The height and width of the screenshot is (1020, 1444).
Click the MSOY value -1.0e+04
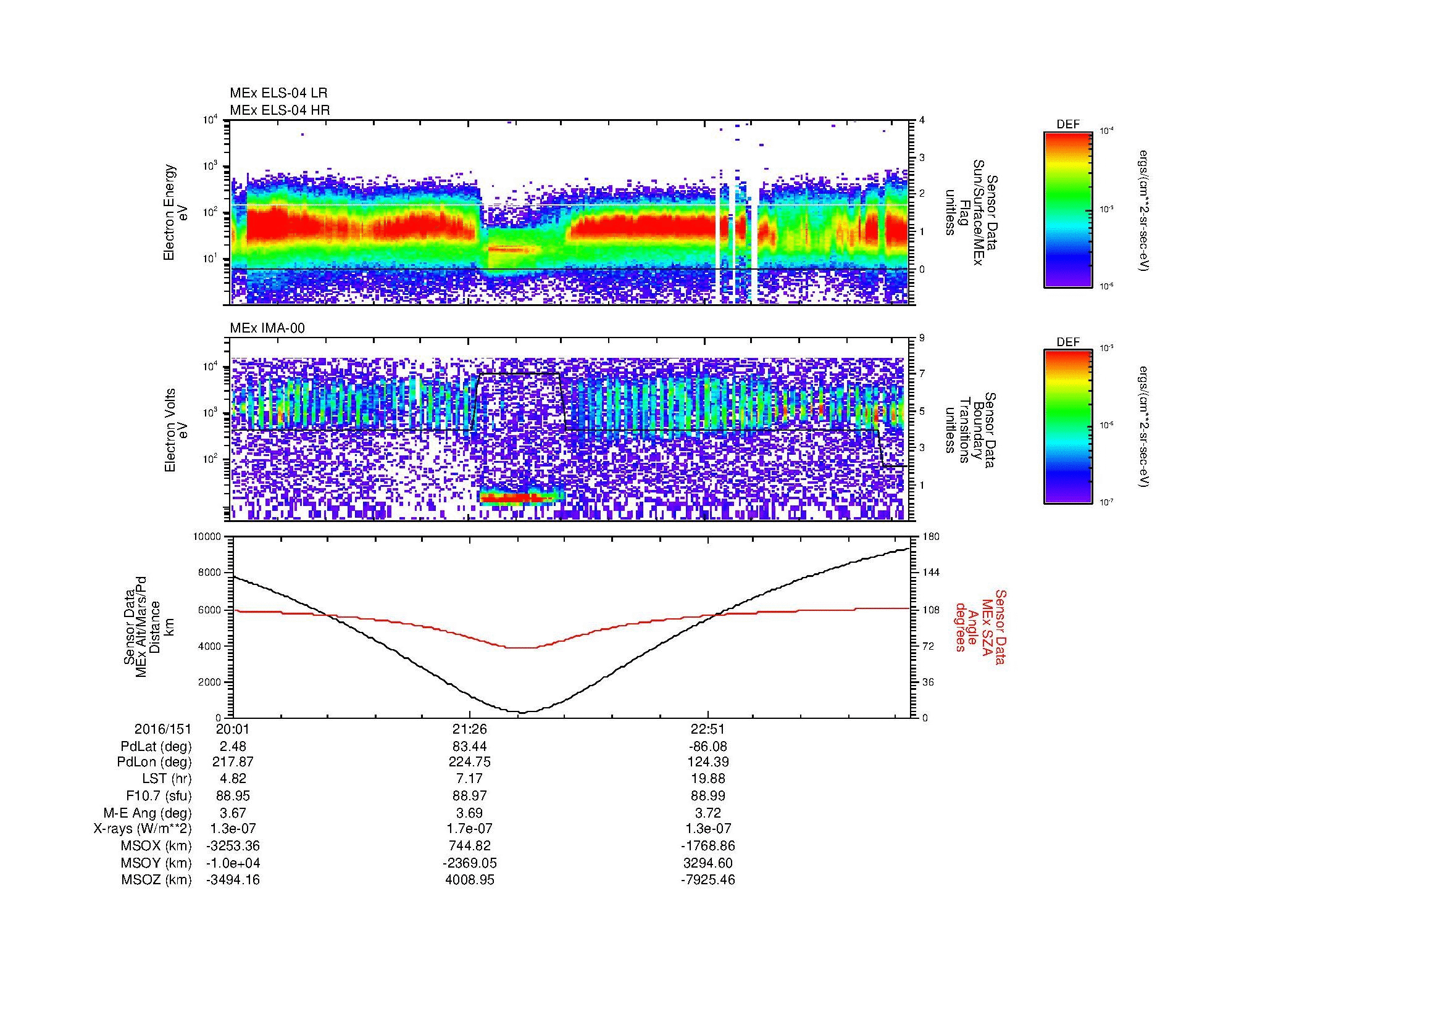pyautogui.click(x=233, y=863)
